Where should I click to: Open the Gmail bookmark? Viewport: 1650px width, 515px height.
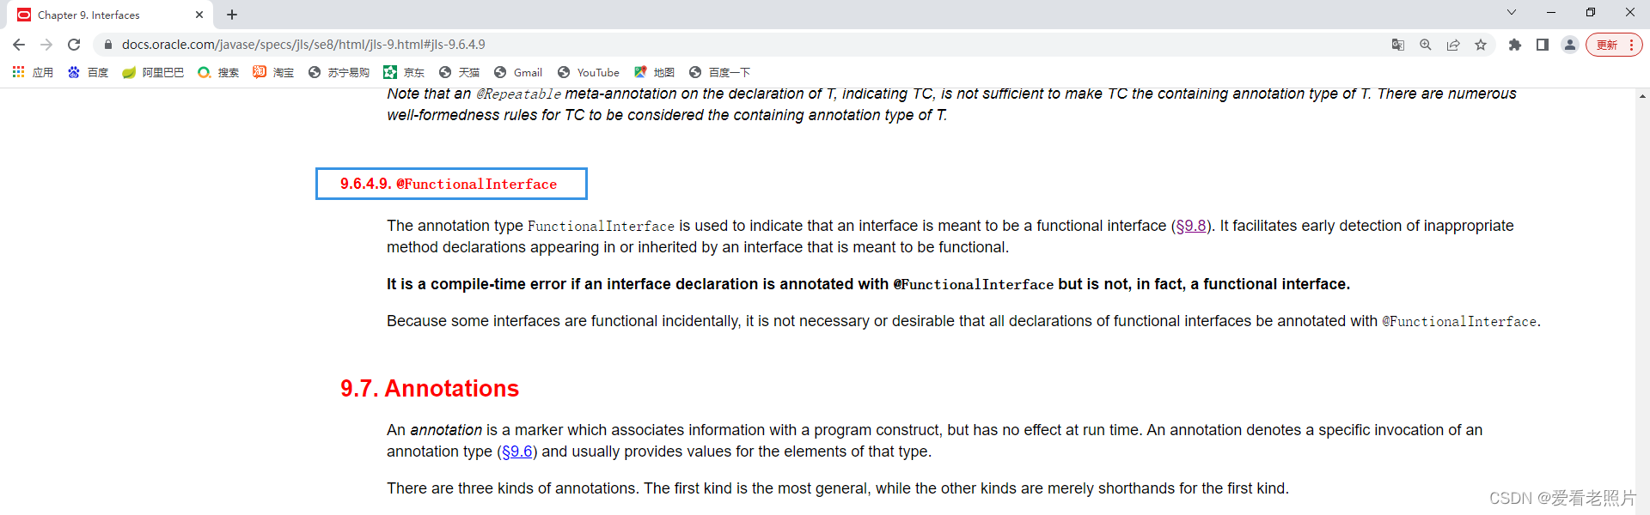click(x=518, y=73)
